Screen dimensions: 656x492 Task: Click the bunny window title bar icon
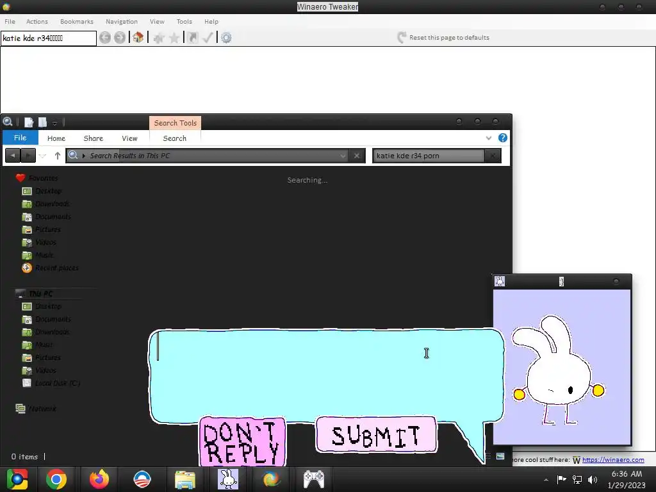[500, 281]
